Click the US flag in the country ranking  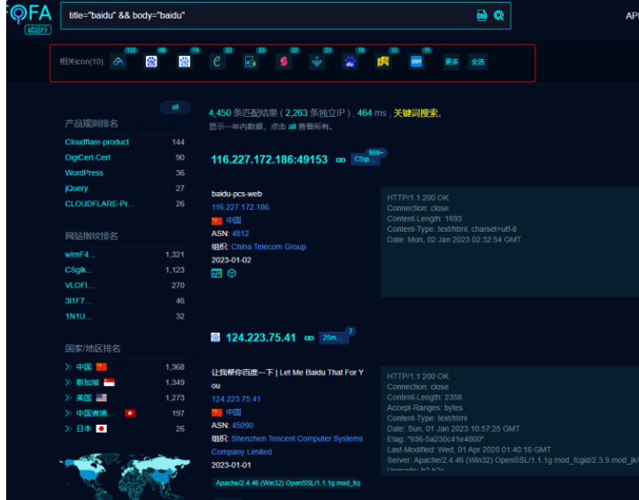102,398
